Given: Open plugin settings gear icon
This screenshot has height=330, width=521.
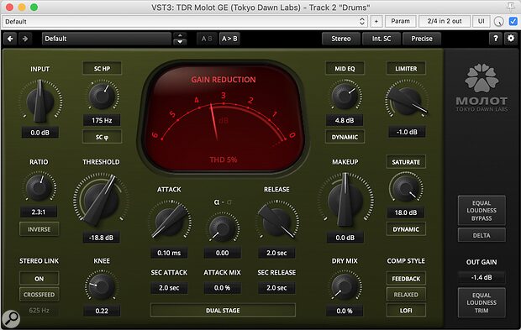Looking at the screenshot, I should [x=511, y=39].
